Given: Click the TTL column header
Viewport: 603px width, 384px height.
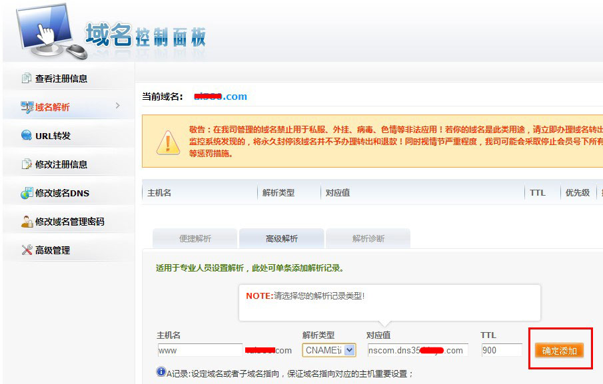Looking at the screenshot, I should click(x=537, y=193).
